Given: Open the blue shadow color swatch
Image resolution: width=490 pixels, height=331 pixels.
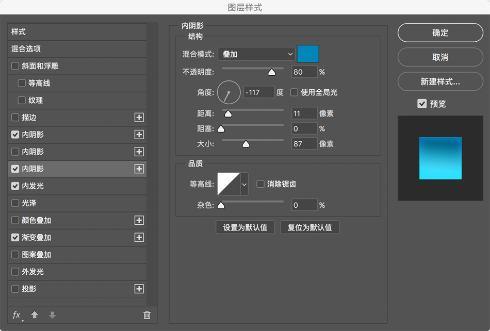Looking at the screenshot, I should (308, 54).
